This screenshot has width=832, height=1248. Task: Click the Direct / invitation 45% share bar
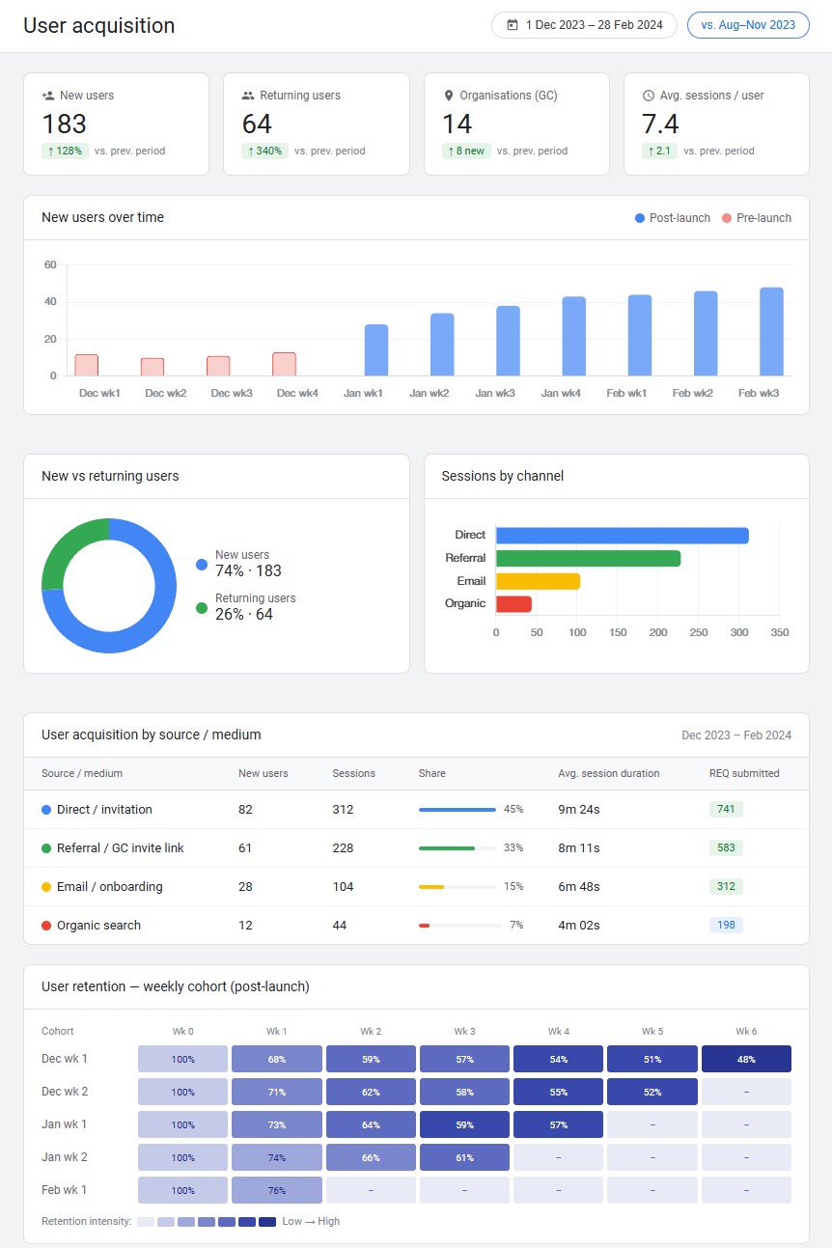click(457, 810)
